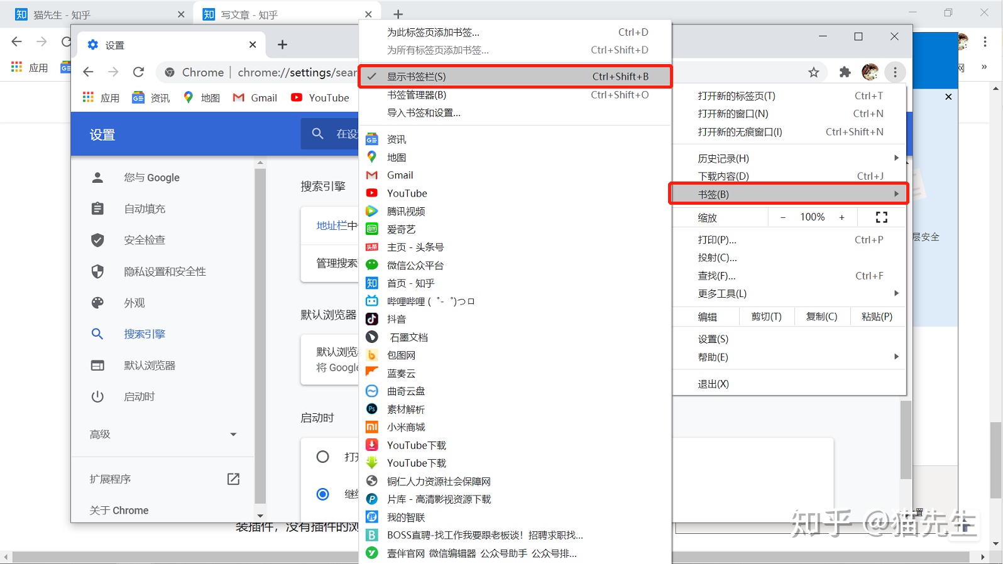
Task: Choose 为此标签页添加书签...
Action: coord(515,32)
